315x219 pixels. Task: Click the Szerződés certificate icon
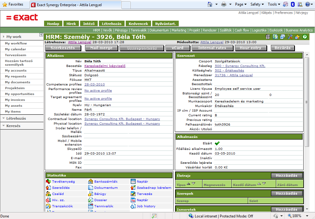point(48,188)
